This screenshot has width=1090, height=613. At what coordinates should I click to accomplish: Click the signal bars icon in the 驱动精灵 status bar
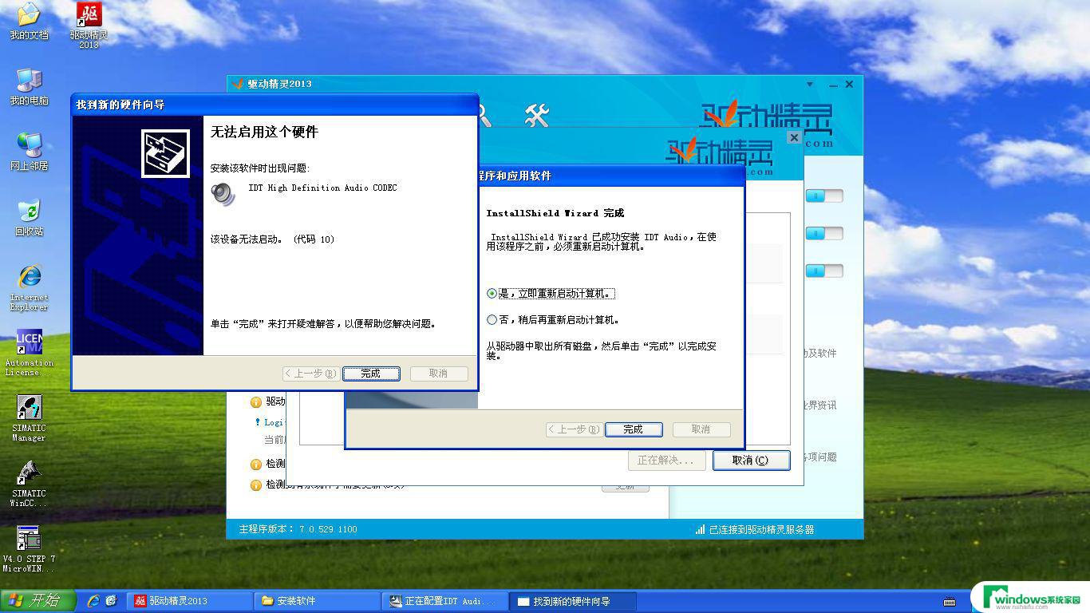point(700,529)
